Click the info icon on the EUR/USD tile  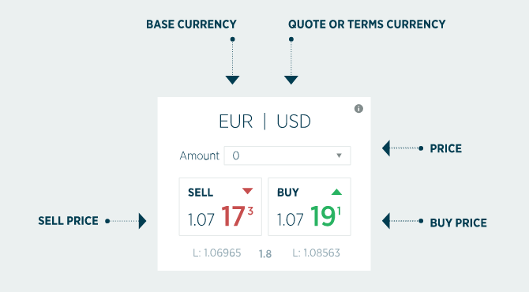[358, 109]
